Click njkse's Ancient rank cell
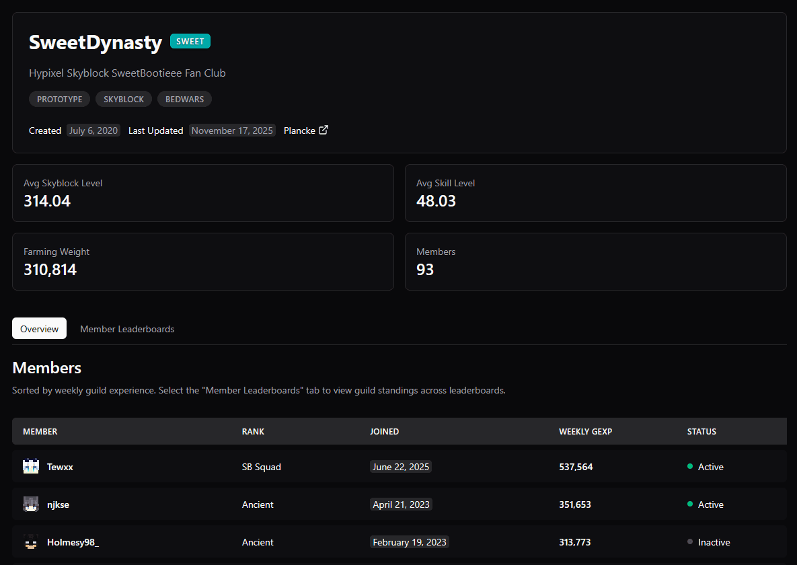 (258, 504)
